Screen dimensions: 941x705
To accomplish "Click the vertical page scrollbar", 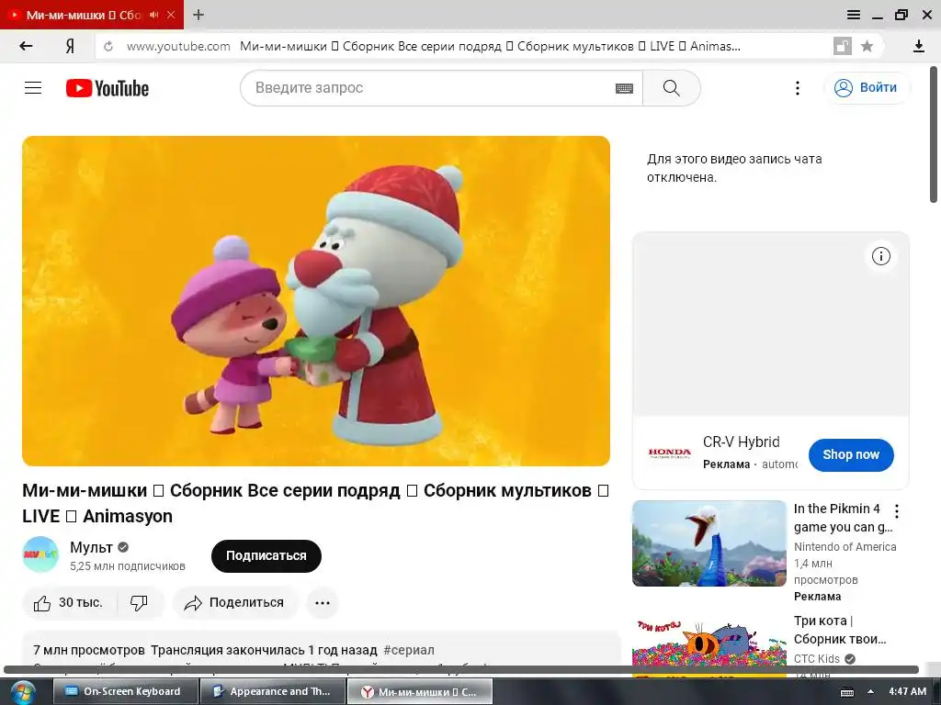I will [935, 136].
